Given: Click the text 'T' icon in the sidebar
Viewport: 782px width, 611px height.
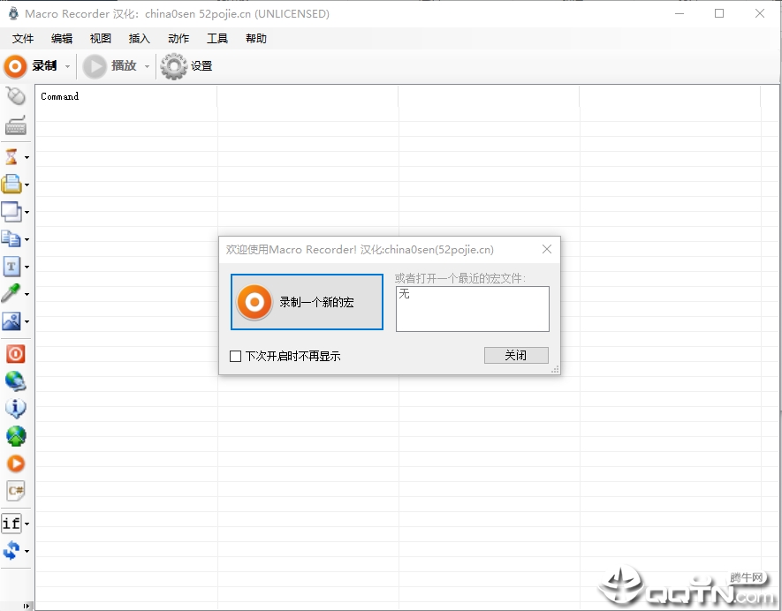Looking at the screenshot, I should (x=11, y=267).
